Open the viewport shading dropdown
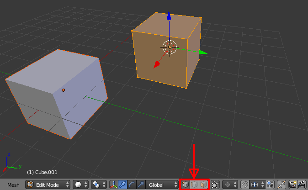The image size is (308, 190). pyautogui.click(x=81, y=185)
